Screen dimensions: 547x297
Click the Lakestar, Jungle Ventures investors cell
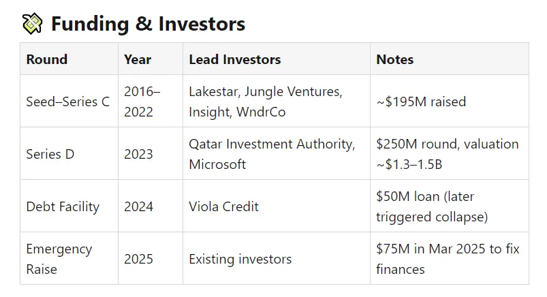(266, 101)
